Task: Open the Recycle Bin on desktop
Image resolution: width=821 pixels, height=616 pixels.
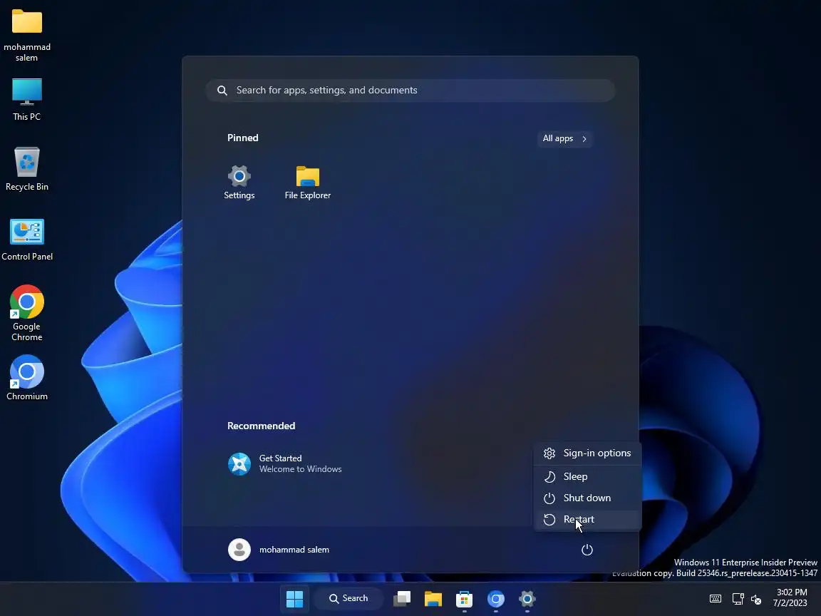Action: pyautogui.click(x=26, y=169)
